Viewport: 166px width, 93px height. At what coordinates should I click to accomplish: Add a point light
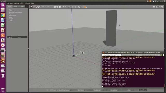point(64,7)
